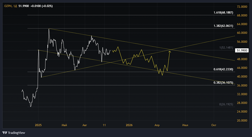
Task: Click the Май time axis label
Action: click(64, 125)
